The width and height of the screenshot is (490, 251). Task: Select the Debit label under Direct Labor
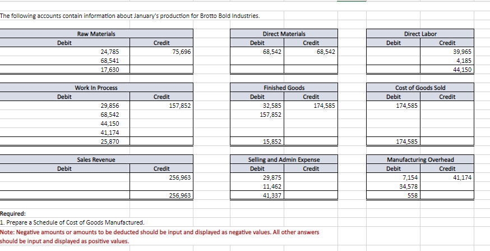point(394,43)
